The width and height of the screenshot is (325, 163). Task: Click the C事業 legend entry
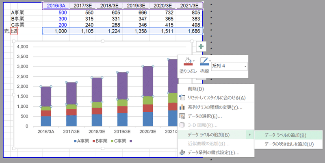(118, 141)
